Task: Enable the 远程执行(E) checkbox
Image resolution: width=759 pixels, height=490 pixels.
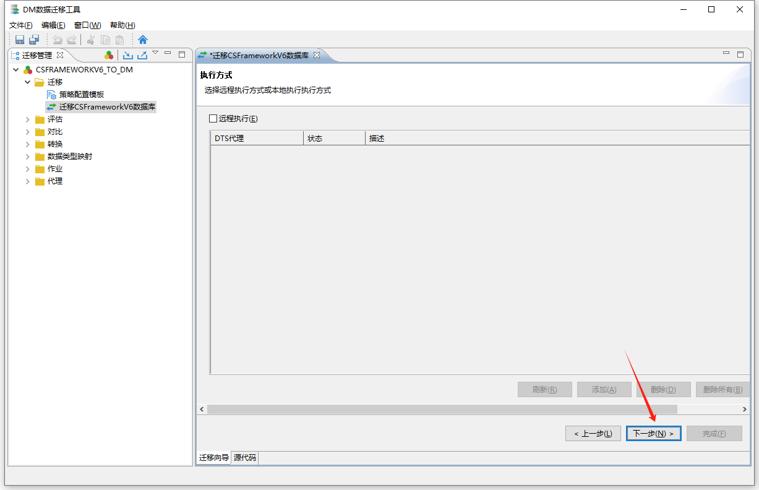Action: pyautogui.click(x=213, y=119)
